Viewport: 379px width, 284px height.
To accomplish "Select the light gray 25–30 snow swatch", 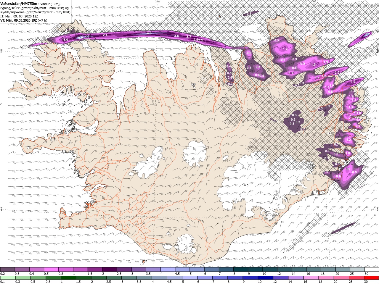I will [357, 270].
